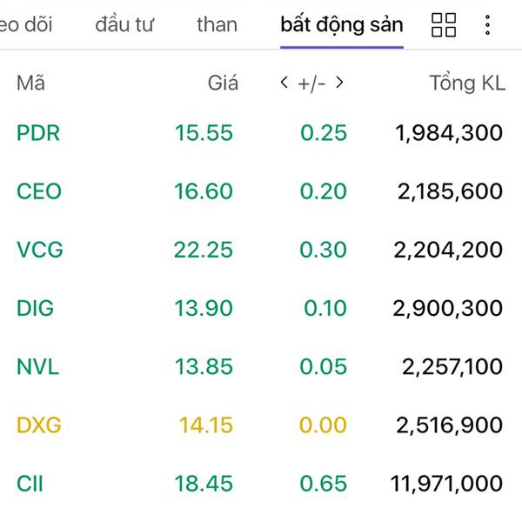This screenshot has height=522, width=522.
Task: Click right arrow beside +/- column
Action: click(339, 84)
